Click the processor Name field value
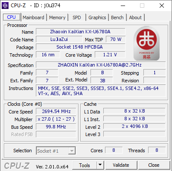The height and width of the screenshot is (171, 172). click(x=81, y=32)
